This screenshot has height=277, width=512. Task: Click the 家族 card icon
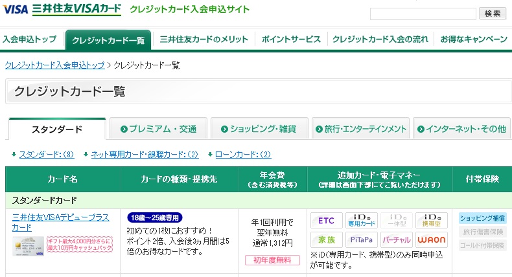point(326,240)
